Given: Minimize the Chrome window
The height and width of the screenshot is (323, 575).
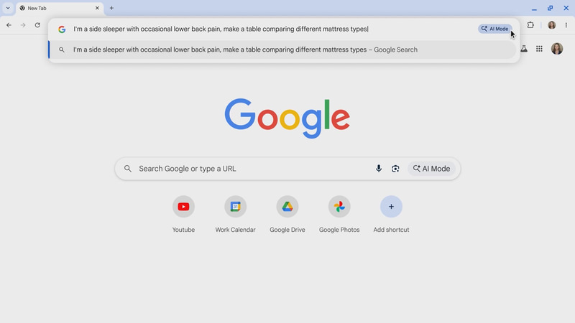Looking at the screenshot, I should (x=534, y=9).
